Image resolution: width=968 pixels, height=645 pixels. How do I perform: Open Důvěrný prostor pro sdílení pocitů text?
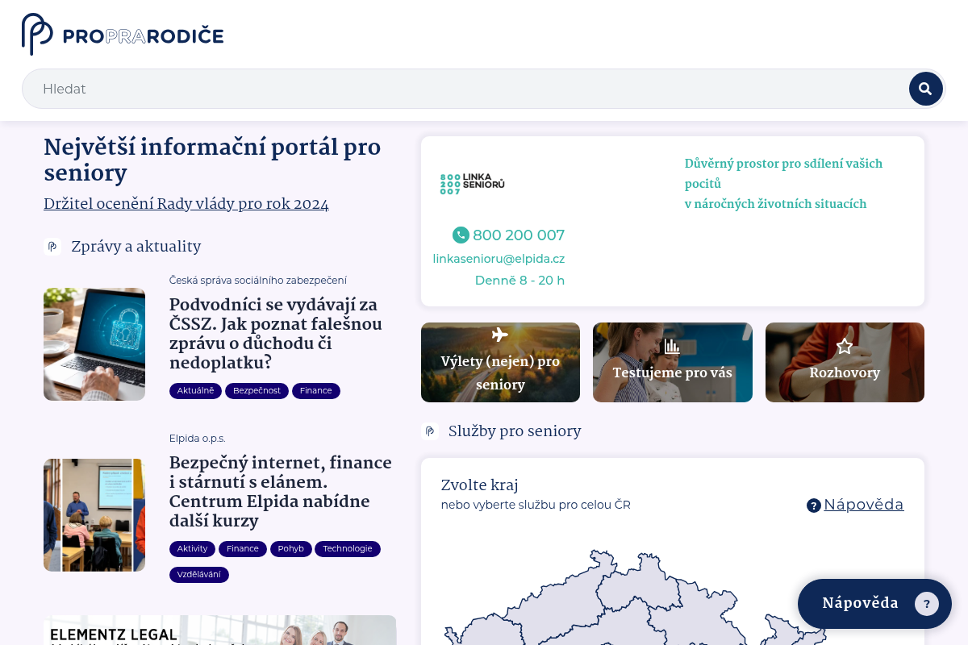click(784, 184)
